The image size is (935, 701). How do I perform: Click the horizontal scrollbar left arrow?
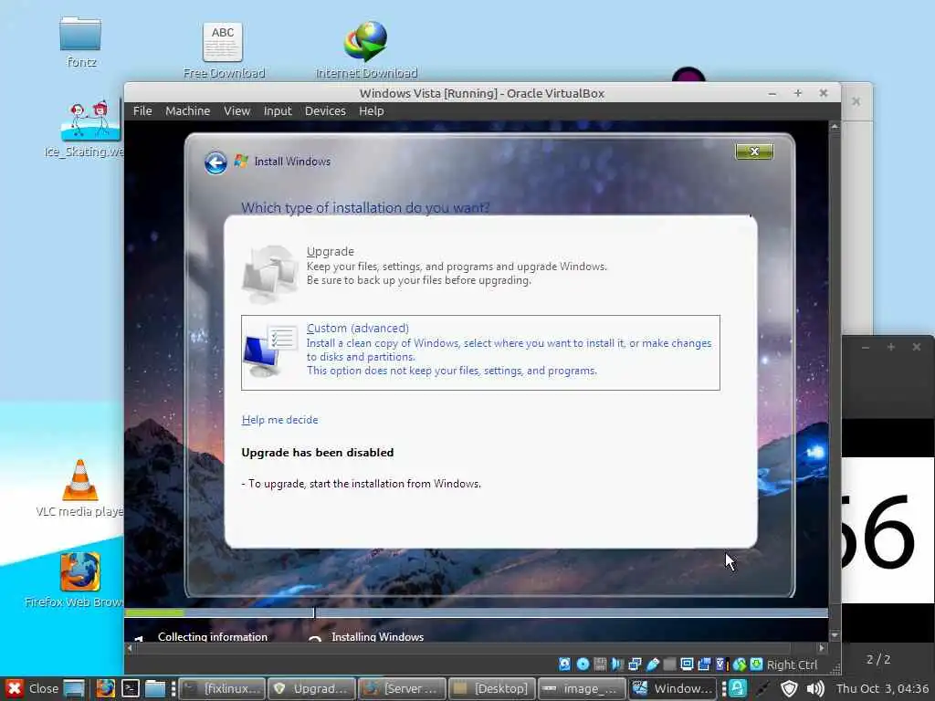(130, 647)
